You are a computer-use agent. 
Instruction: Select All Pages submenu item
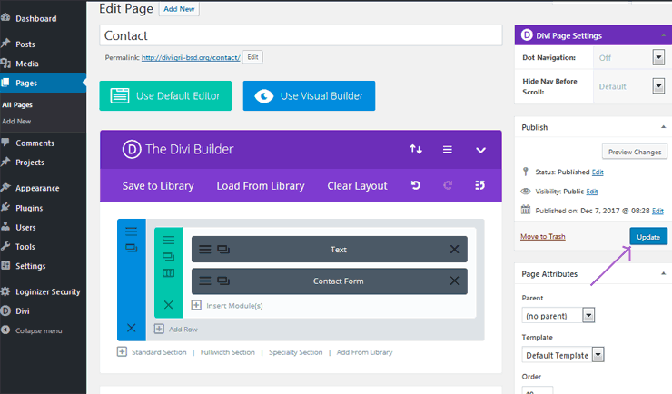tap(17, 105)
